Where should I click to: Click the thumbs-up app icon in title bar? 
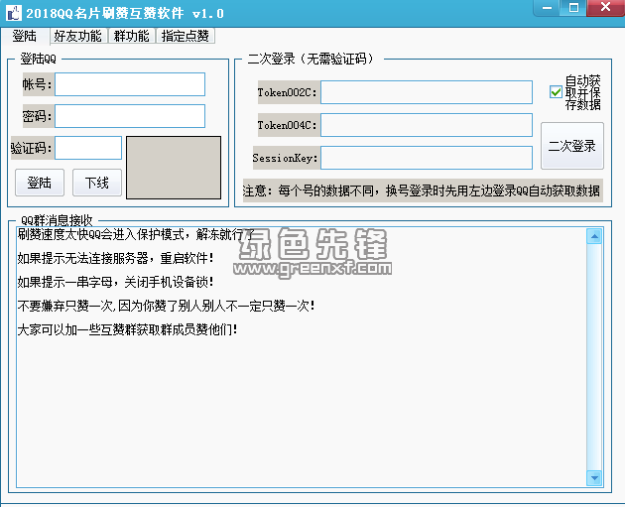pos(14,13)
